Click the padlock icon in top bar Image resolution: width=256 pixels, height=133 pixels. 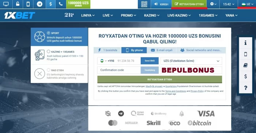(x=18, y=4)
